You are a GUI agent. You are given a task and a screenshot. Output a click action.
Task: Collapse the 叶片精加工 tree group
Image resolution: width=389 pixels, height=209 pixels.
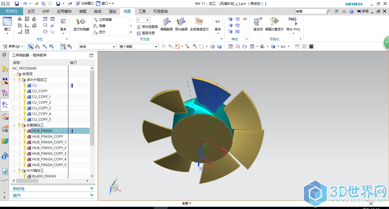(x=14, y=171)
